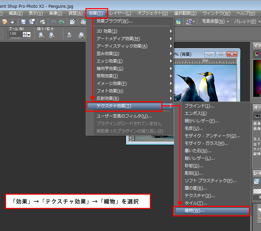Screen dimensions: 261x231
Task: Decrease zoom with the down stepper arrow
Action: tap(25, 36)
